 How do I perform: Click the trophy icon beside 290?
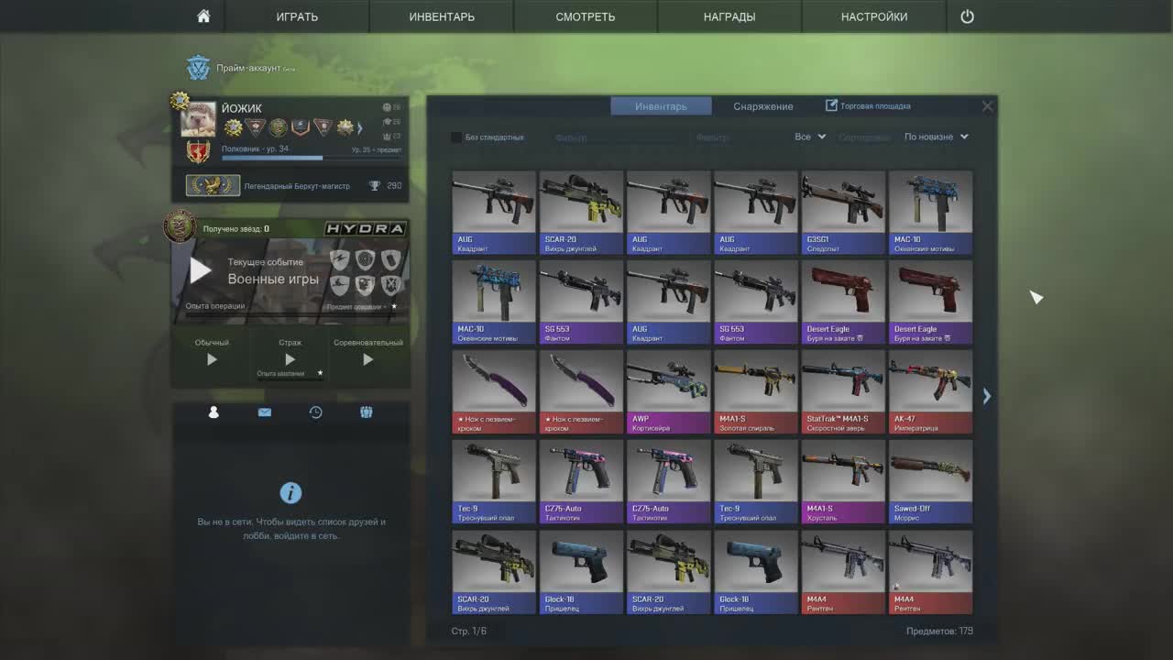(374, 186)
